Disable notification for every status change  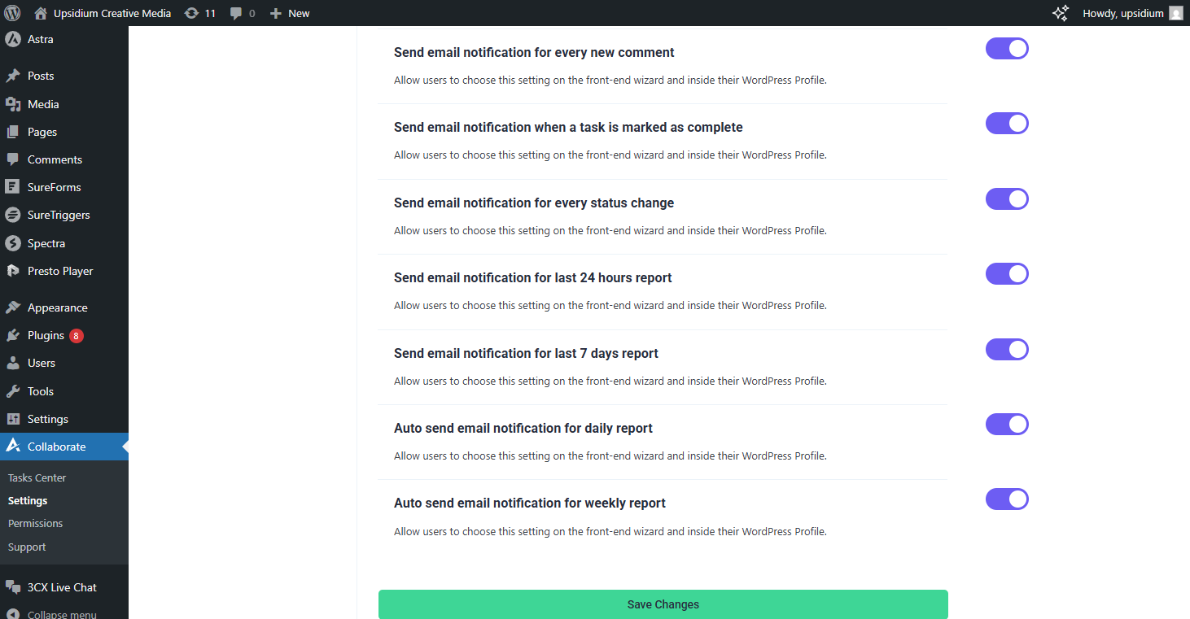pos(1007,199)
